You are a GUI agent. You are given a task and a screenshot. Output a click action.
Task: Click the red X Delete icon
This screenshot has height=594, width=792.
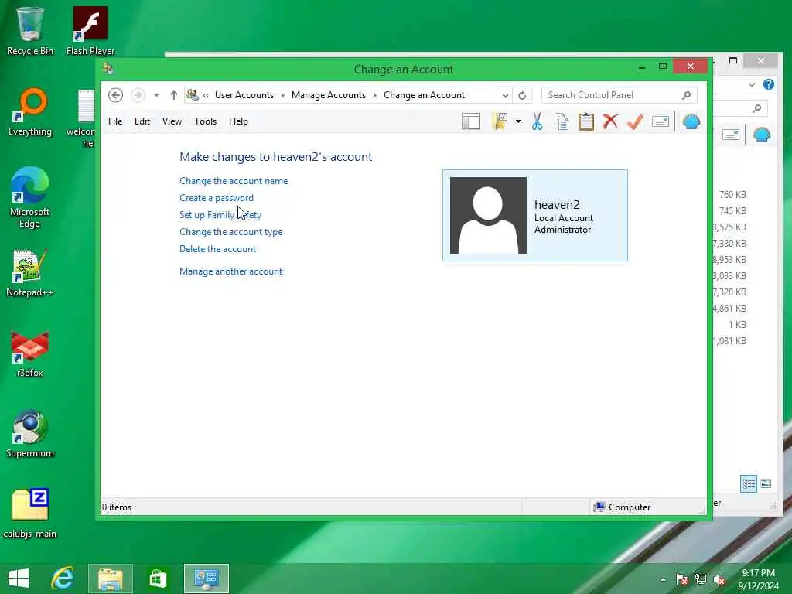click(x=611, y=121)
